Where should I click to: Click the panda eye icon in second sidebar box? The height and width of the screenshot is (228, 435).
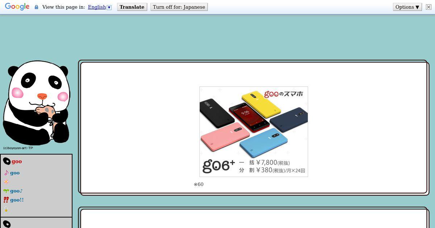click(x=7, y=224)
